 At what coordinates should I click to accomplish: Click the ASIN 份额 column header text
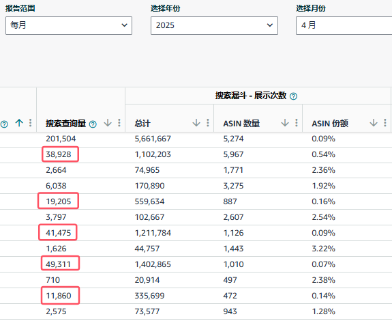[330, 124]
